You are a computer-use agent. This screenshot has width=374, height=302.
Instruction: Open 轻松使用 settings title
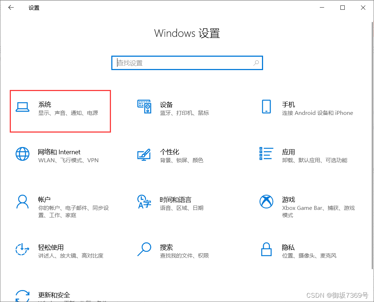point(51,247)
